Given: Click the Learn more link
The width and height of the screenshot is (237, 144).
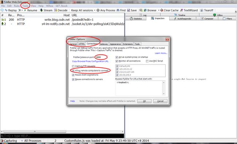Looking at the screenshot, I should pos(161,53).
